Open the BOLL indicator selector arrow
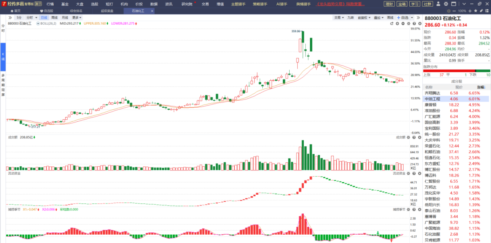This screenshot has width=491, height=243. (x=38, y=23)
